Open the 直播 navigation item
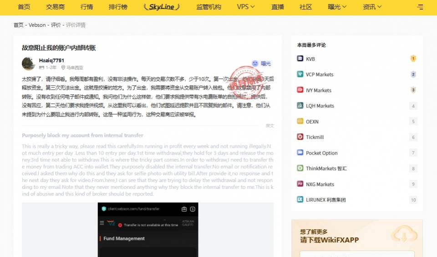 (x=278, y=7)
